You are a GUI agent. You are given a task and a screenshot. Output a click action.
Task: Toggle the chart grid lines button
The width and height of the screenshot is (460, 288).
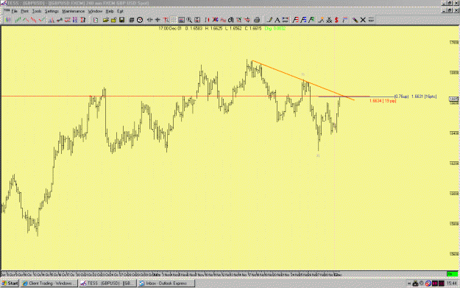pyautogui.click(x=174, y=20)
